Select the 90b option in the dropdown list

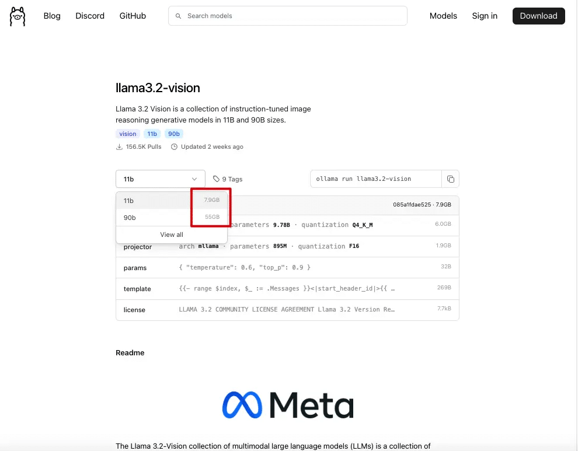(x=172, y=218)
